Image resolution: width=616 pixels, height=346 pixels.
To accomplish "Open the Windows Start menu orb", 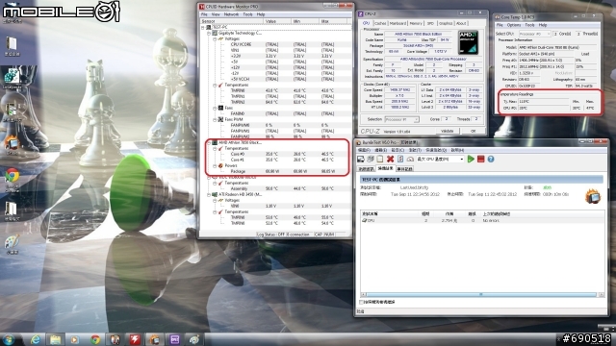I will coord(9,339).
